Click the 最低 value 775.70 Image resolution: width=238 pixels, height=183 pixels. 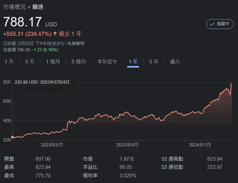click(x=43, y=175)
